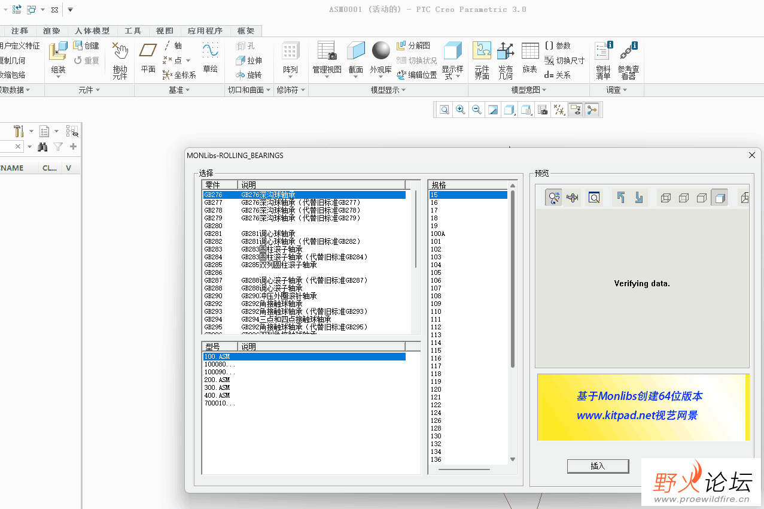Open the 注释 ribbon tab
764x509 pixels.
tap(20, 31)
